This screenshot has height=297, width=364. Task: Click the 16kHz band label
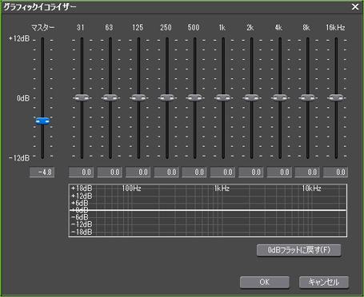coord(335,27)
